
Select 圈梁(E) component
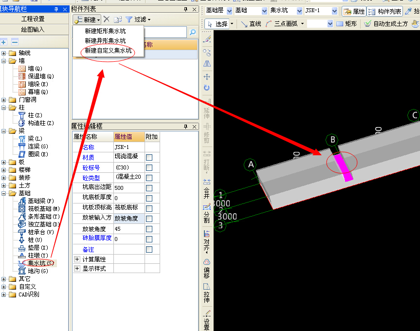[38, 154]
